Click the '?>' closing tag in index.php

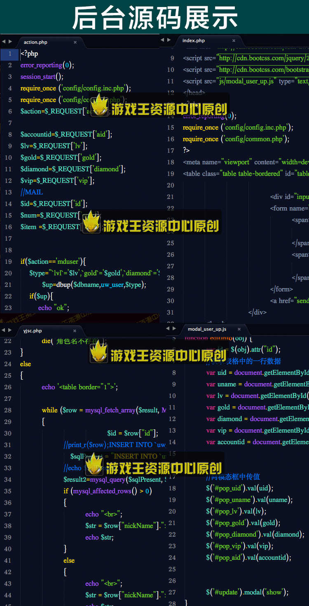tap(186, 151)
